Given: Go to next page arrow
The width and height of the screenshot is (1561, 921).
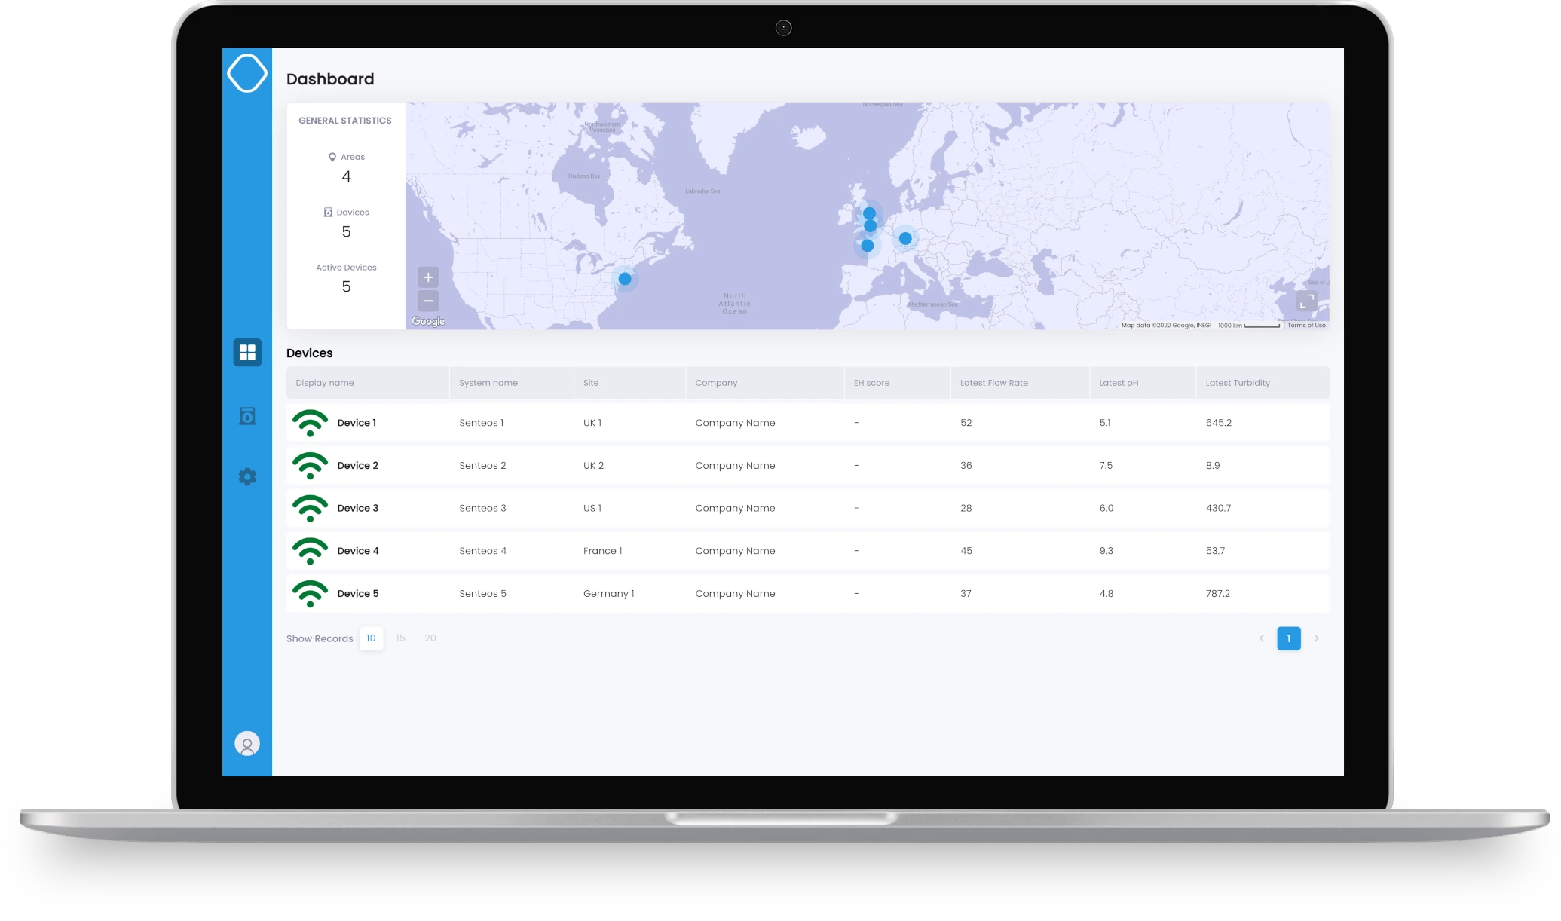Looking at the screenshot, I should click(x=1317, y=638).
